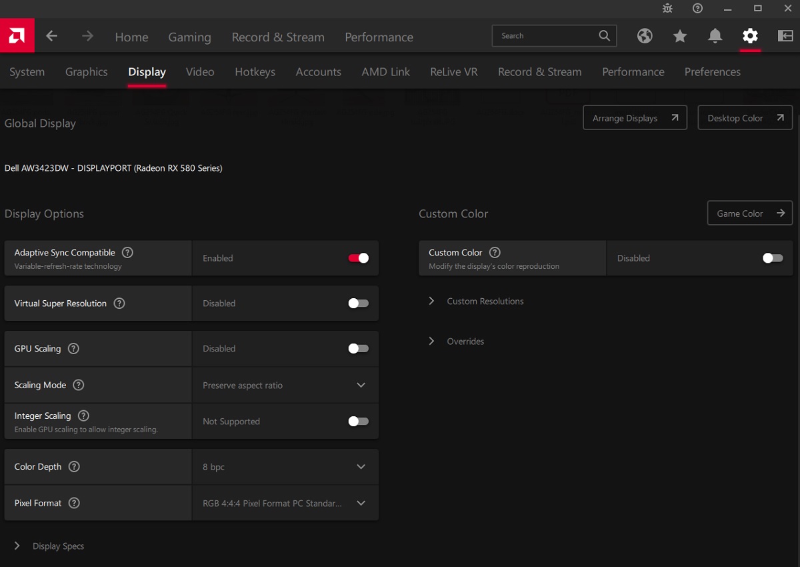
Task: Open help from the title bar question mark
Action: (697, 8)
